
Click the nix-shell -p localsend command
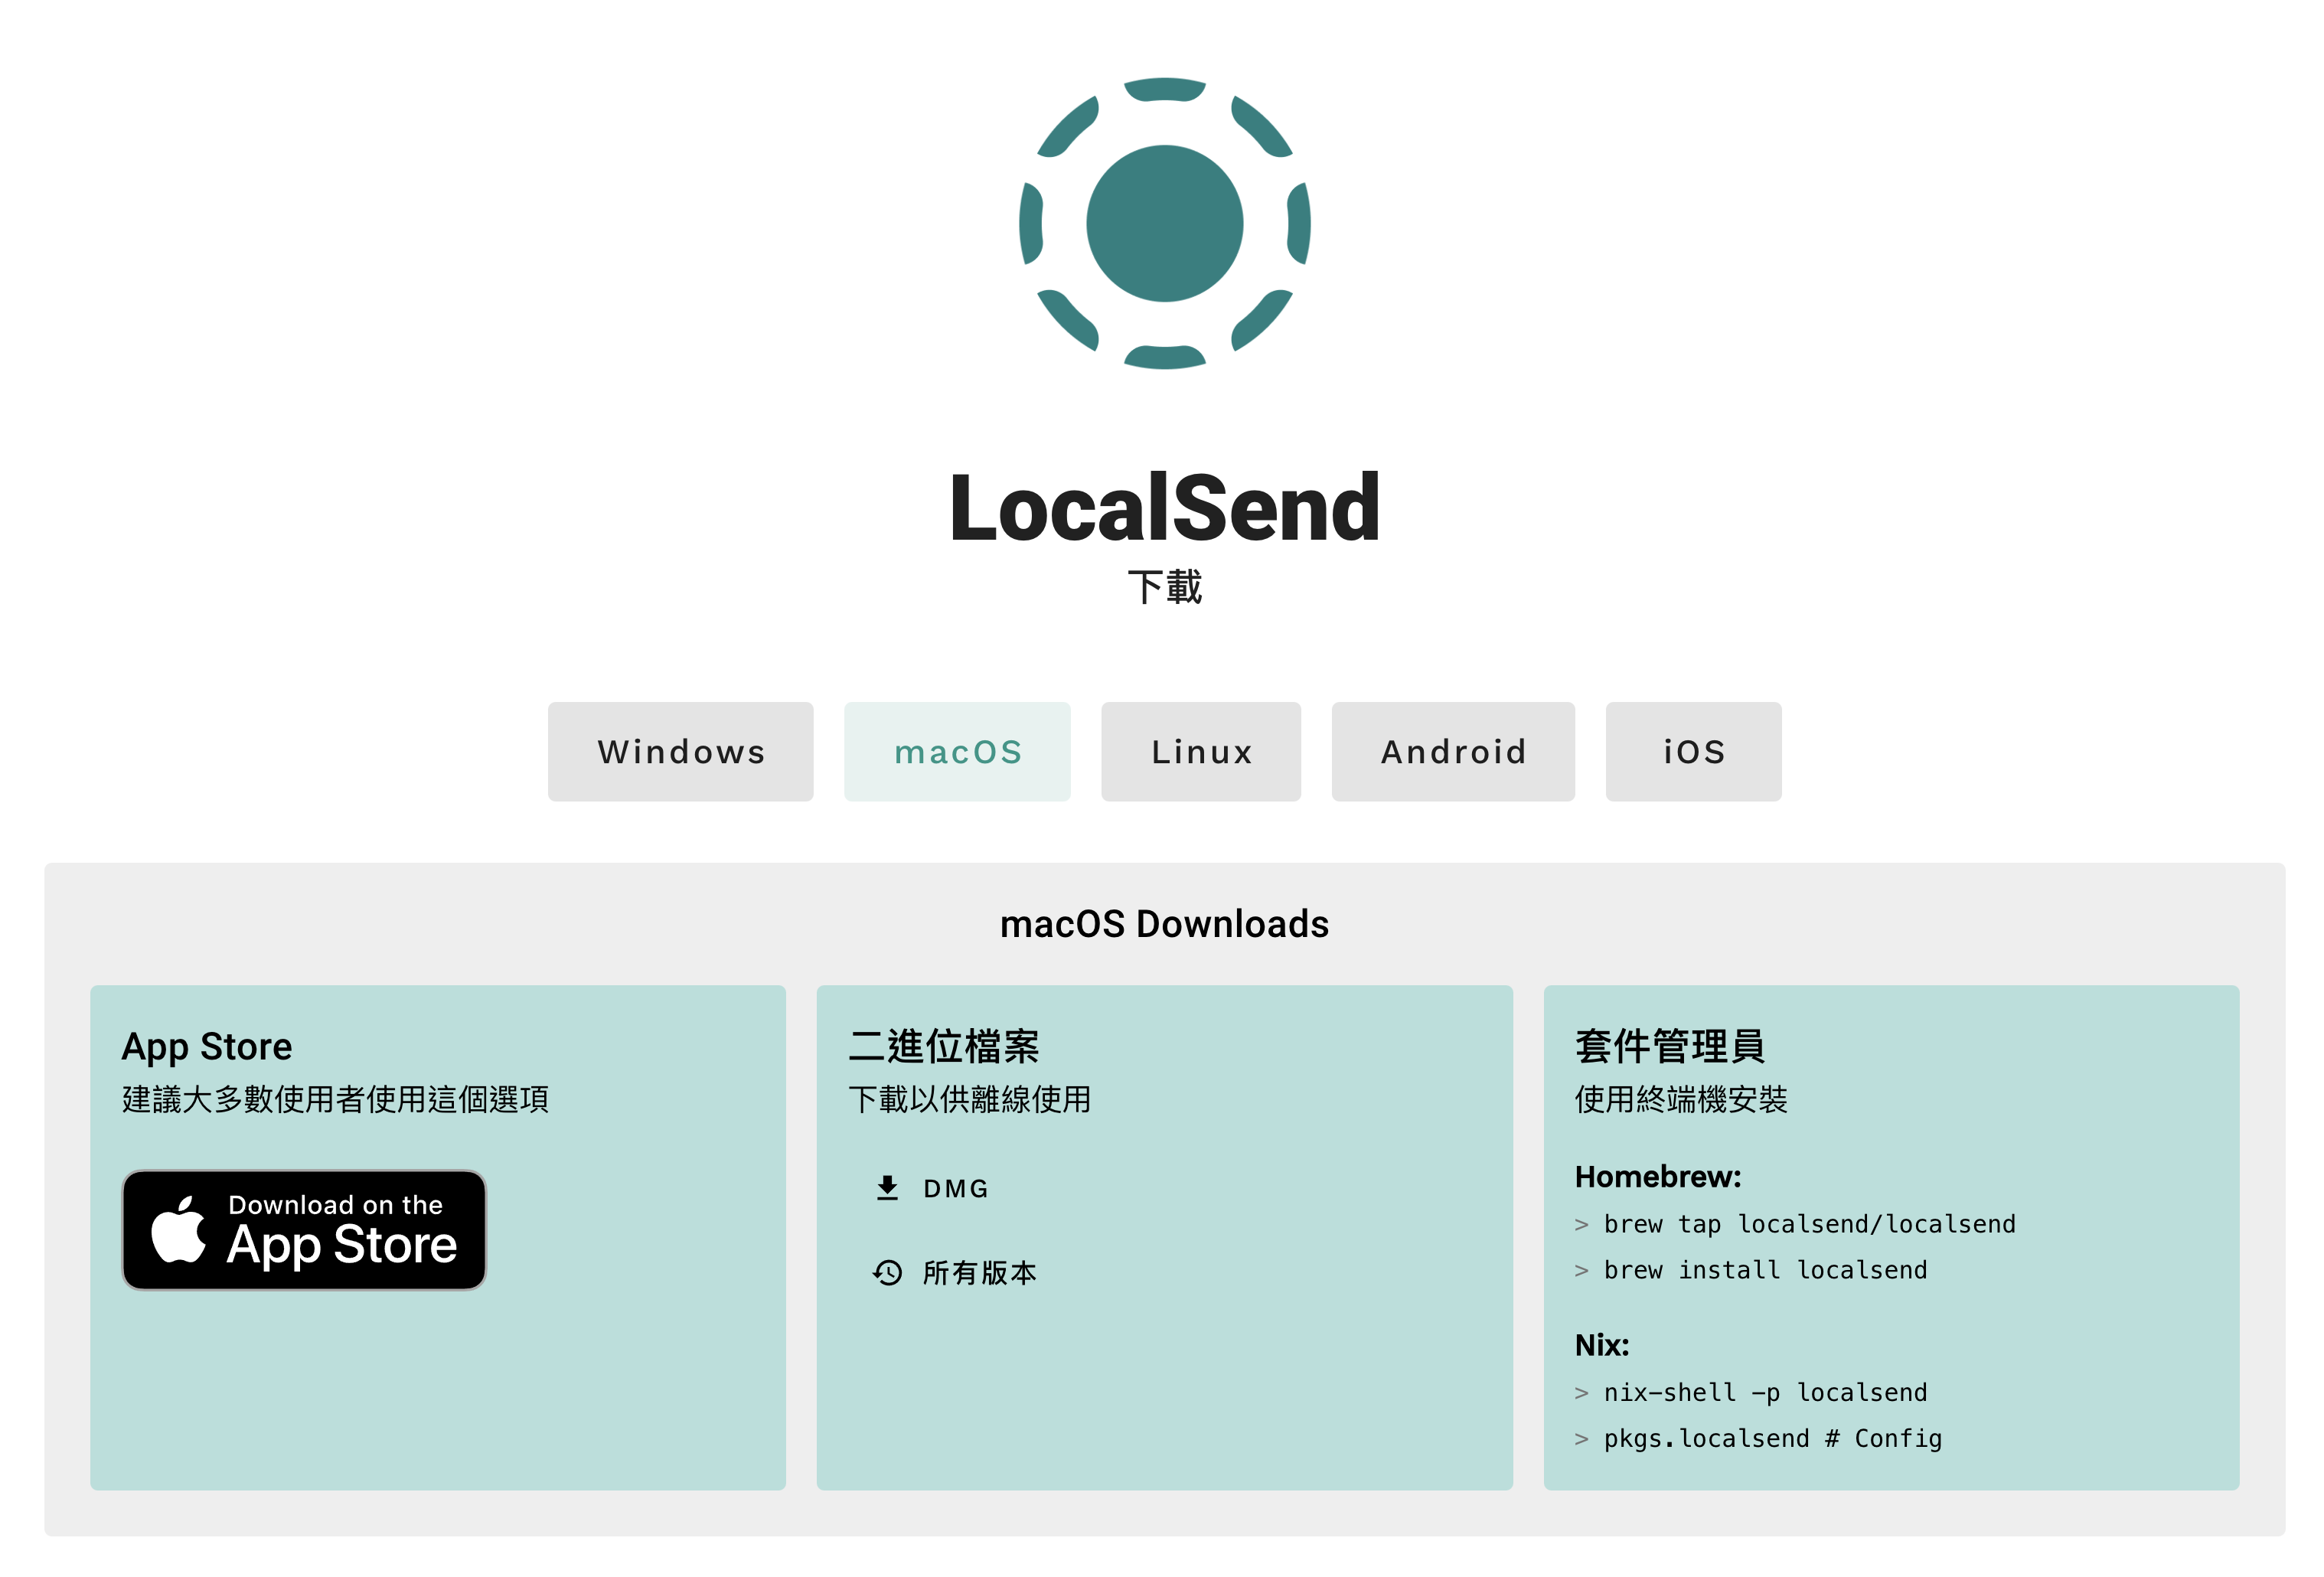coord(1764,1391)
